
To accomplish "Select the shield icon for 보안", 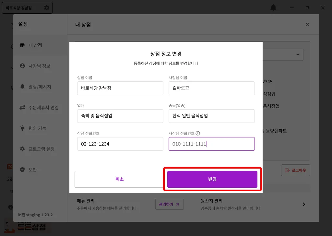I will point(22,170).
